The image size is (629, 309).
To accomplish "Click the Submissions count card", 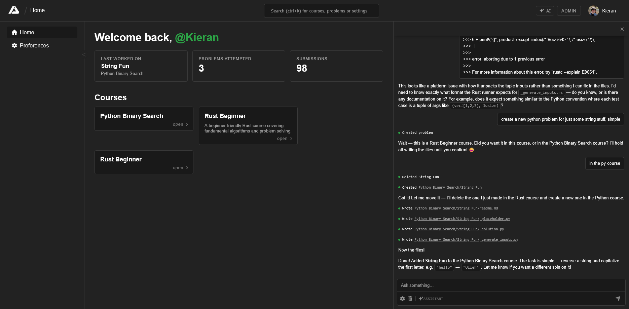I will pos(336,66).
